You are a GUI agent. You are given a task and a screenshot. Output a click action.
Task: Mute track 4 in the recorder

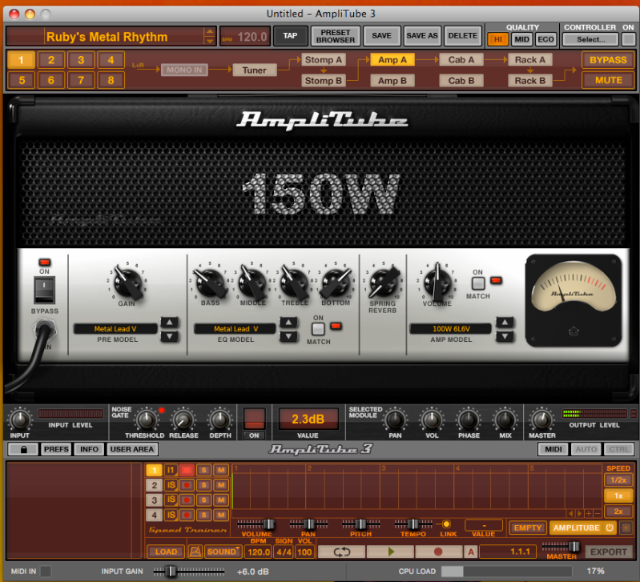(x=221, y=515)
